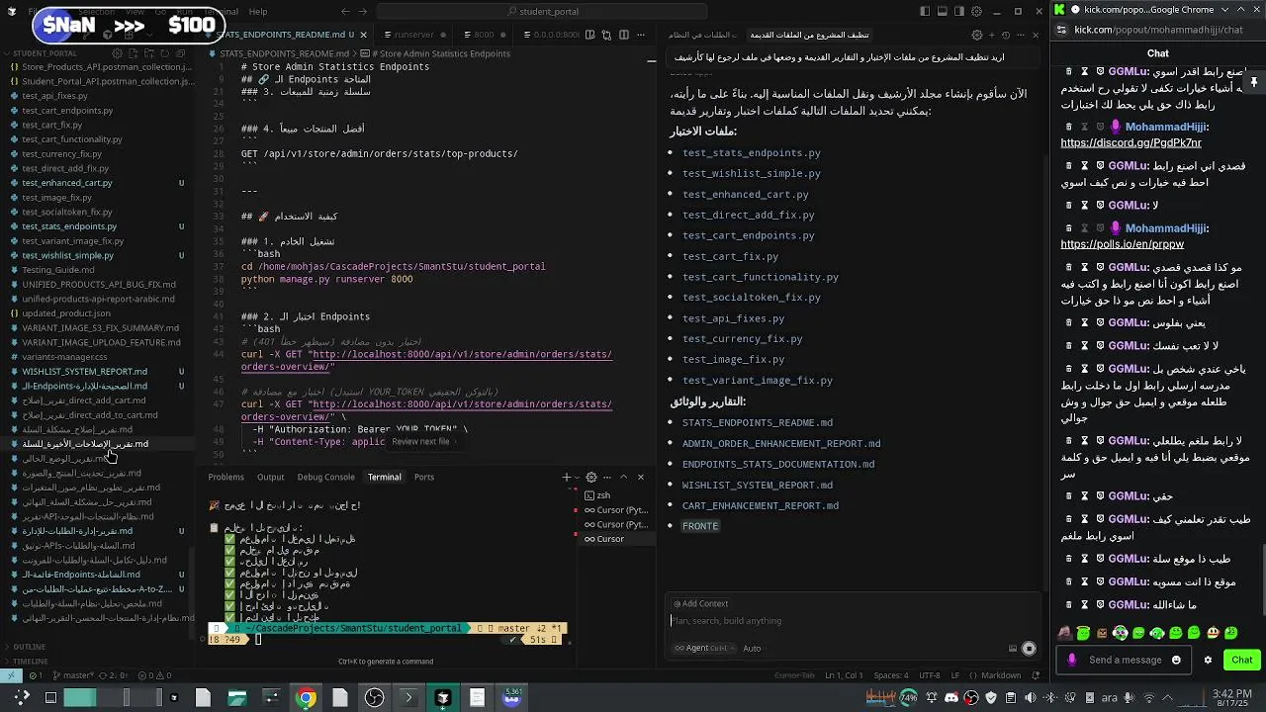Open CART_ENHANCEMENT_REPORT.md link in chat
1266x712 pixels.
[x=760, y=505]
